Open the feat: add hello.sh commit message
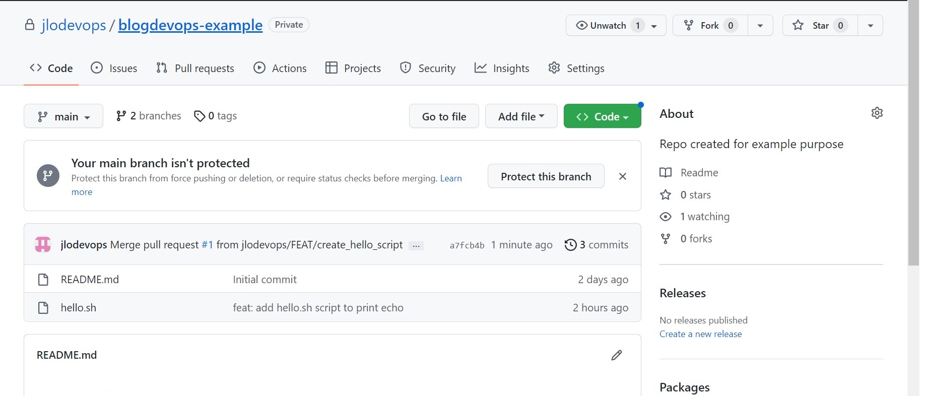The width and height of the screenshot is (925, 396). coord(318,308)
